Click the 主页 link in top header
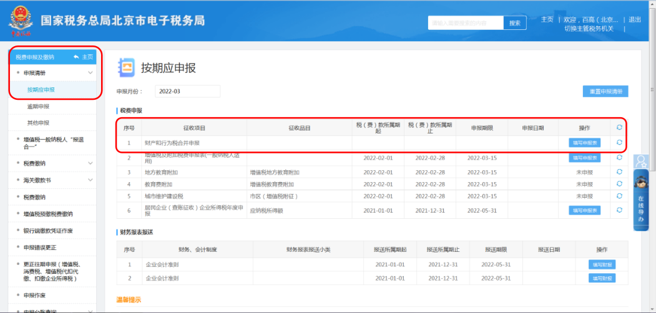 [x=547, y=20]
